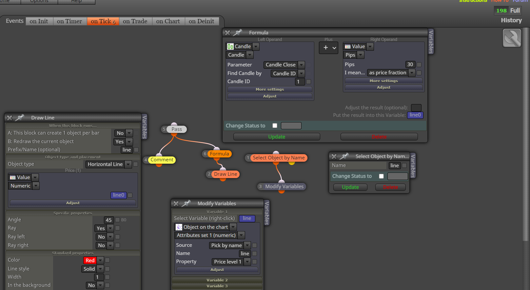Click the pin icon on Formula panel
The height and width of the screenshot is (290, 530).
[238, 32]
